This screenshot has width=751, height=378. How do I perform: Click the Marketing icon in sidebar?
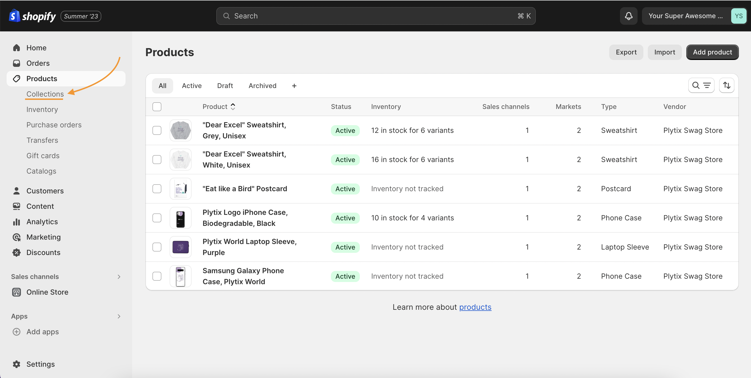[x=17, y=237]
